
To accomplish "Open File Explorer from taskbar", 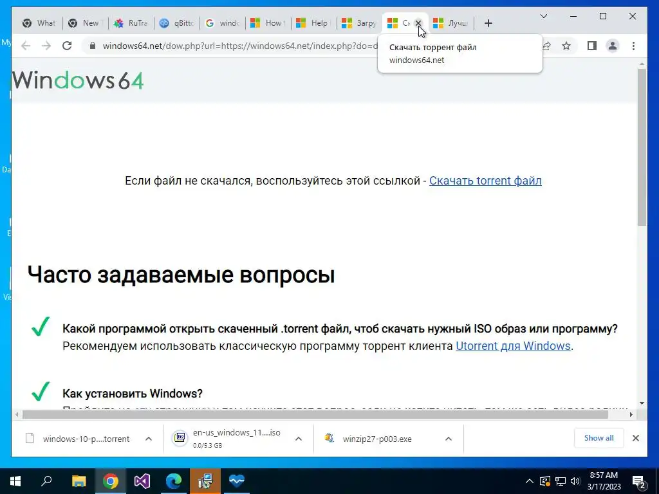I will 79,481.
